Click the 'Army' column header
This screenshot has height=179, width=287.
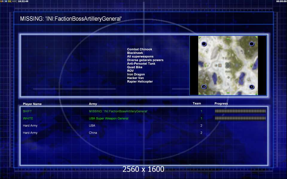coord(93,104)
